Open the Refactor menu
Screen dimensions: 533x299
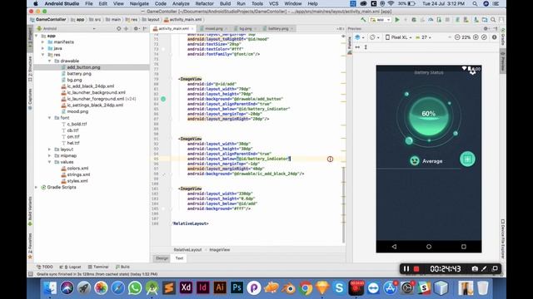pyautogui.click(x=204, y=3)
